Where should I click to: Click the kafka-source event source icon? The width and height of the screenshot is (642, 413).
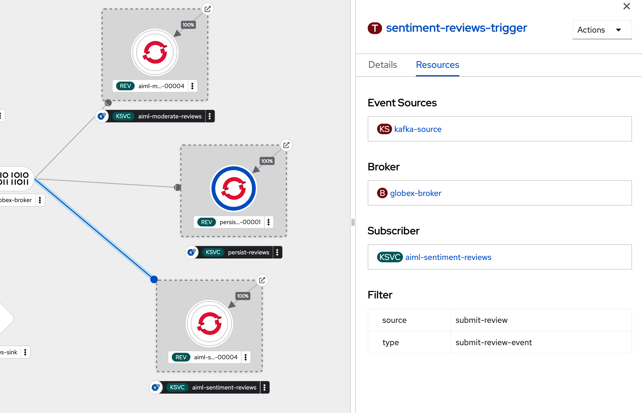(x=384, y=129)
